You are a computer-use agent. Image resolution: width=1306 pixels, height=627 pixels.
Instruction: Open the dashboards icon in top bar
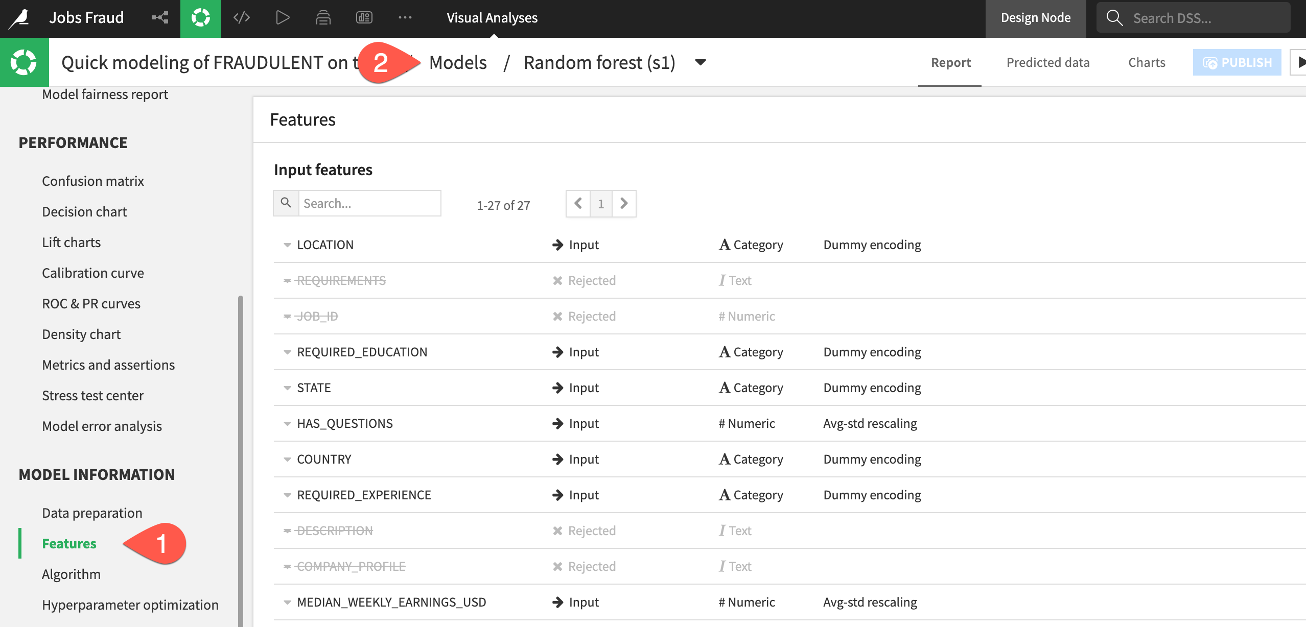[x=364, y=18]
